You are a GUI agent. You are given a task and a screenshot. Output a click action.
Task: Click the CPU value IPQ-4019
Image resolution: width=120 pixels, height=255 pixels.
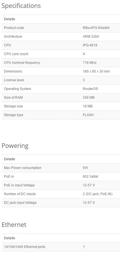[90, 45]
